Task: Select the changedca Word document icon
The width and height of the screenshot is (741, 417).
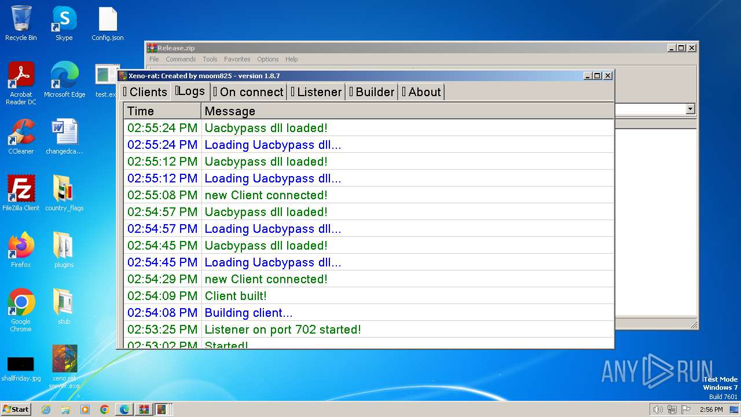Action: click(x=64, y=137)
